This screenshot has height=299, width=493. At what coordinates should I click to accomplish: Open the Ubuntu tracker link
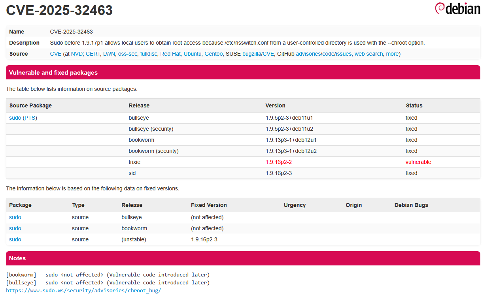click(193, 54)
